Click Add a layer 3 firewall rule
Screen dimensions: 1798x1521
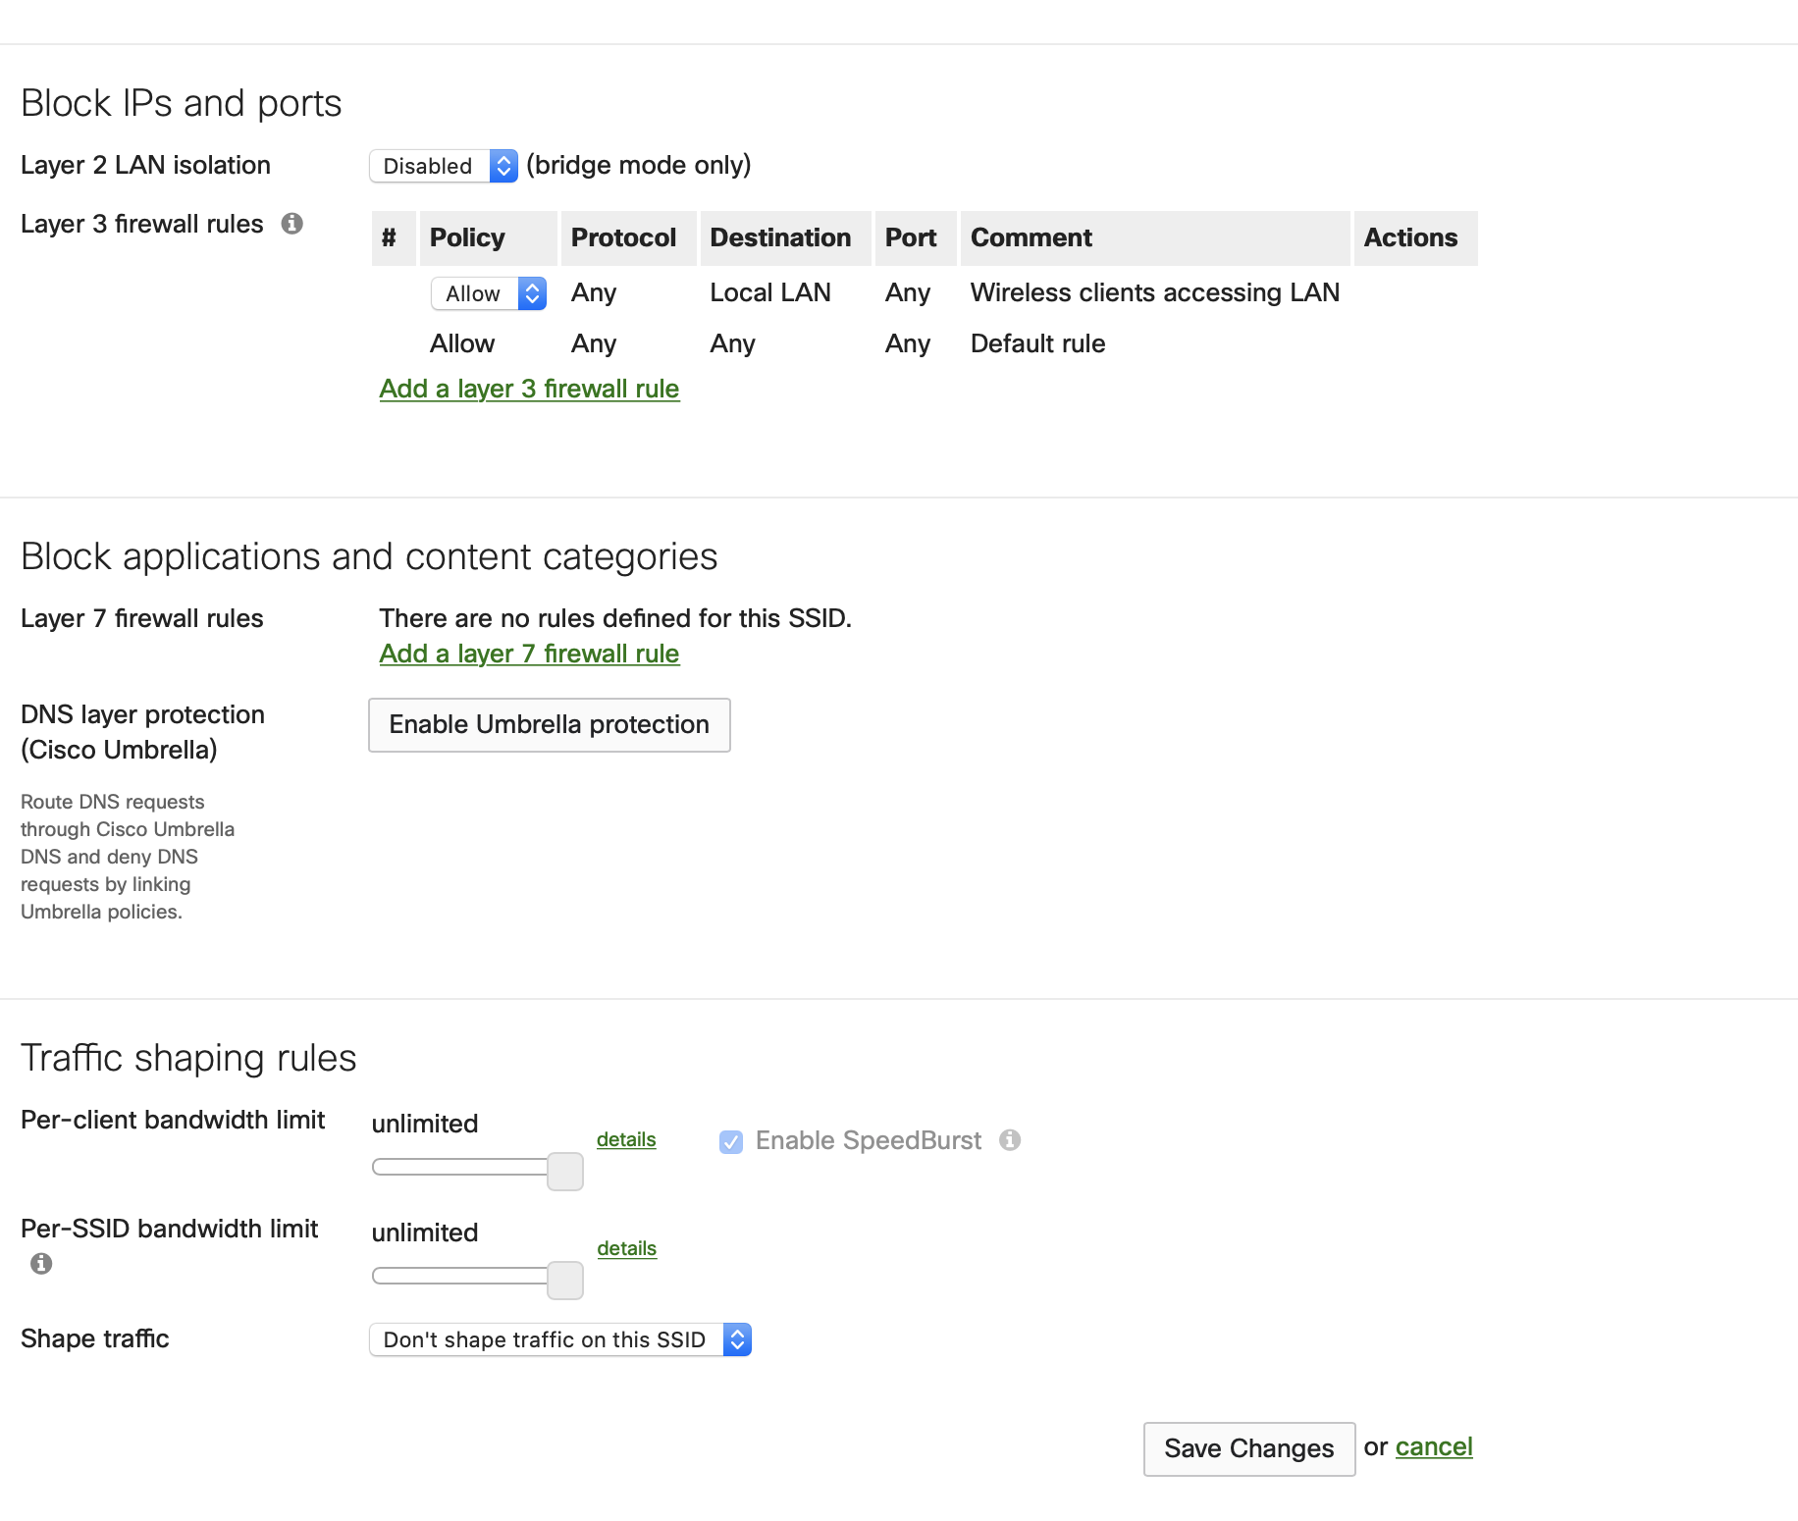529,389
